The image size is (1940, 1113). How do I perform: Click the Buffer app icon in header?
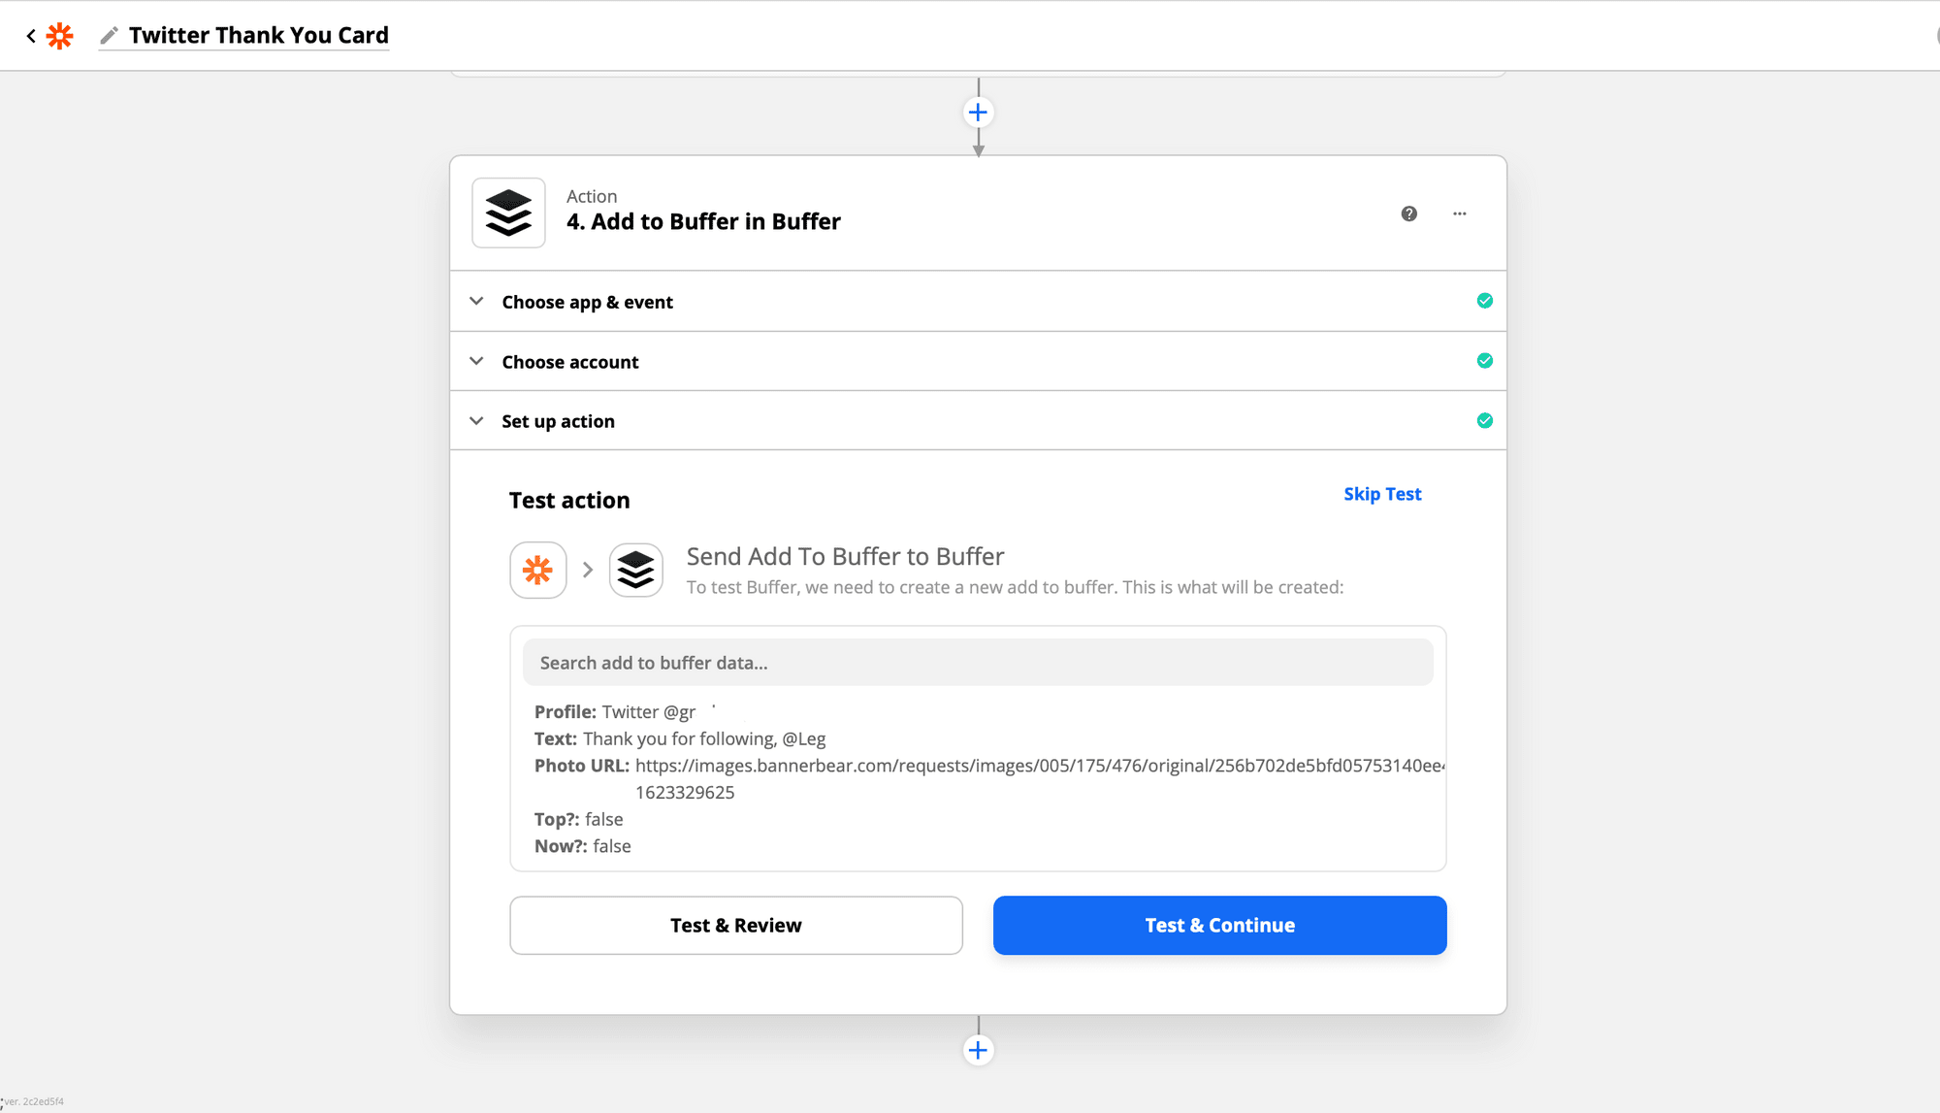[508, 213]
